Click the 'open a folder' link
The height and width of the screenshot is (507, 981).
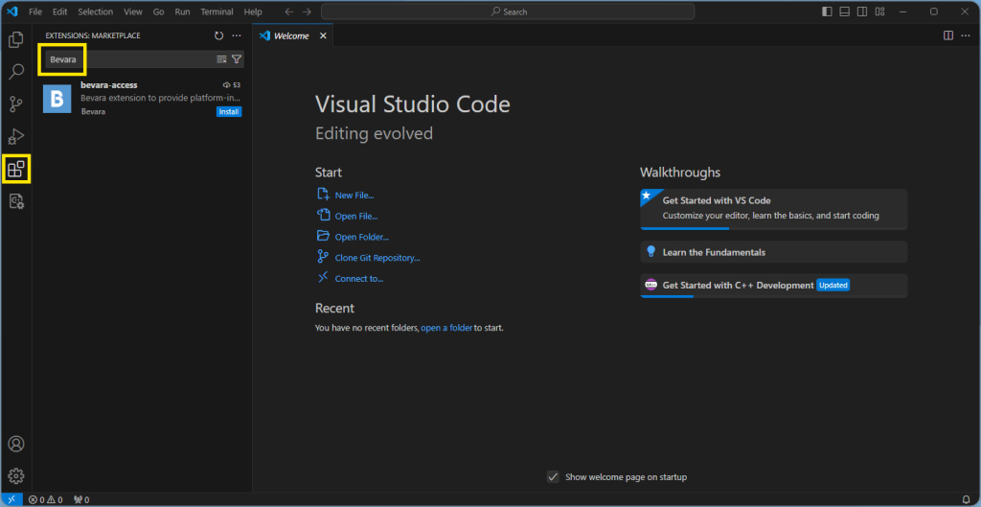pos(446,328)
